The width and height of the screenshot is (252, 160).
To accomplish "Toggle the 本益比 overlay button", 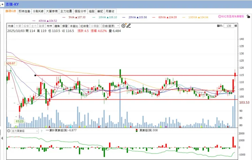I will click(74, 26).
